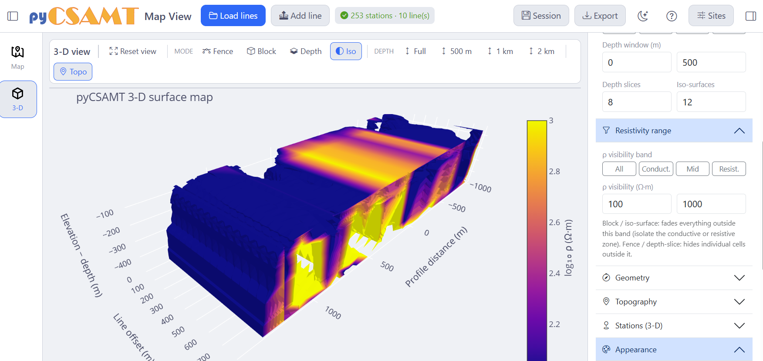Expand the Stations (3-D) section
The width and height of the screenshot is (763, 361).
pos(674,326)
